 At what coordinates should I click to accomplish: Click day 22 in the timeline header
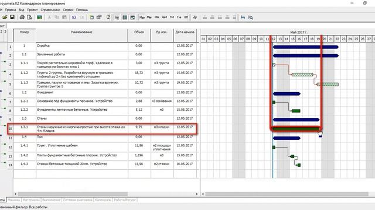click(x=337, y=39)
